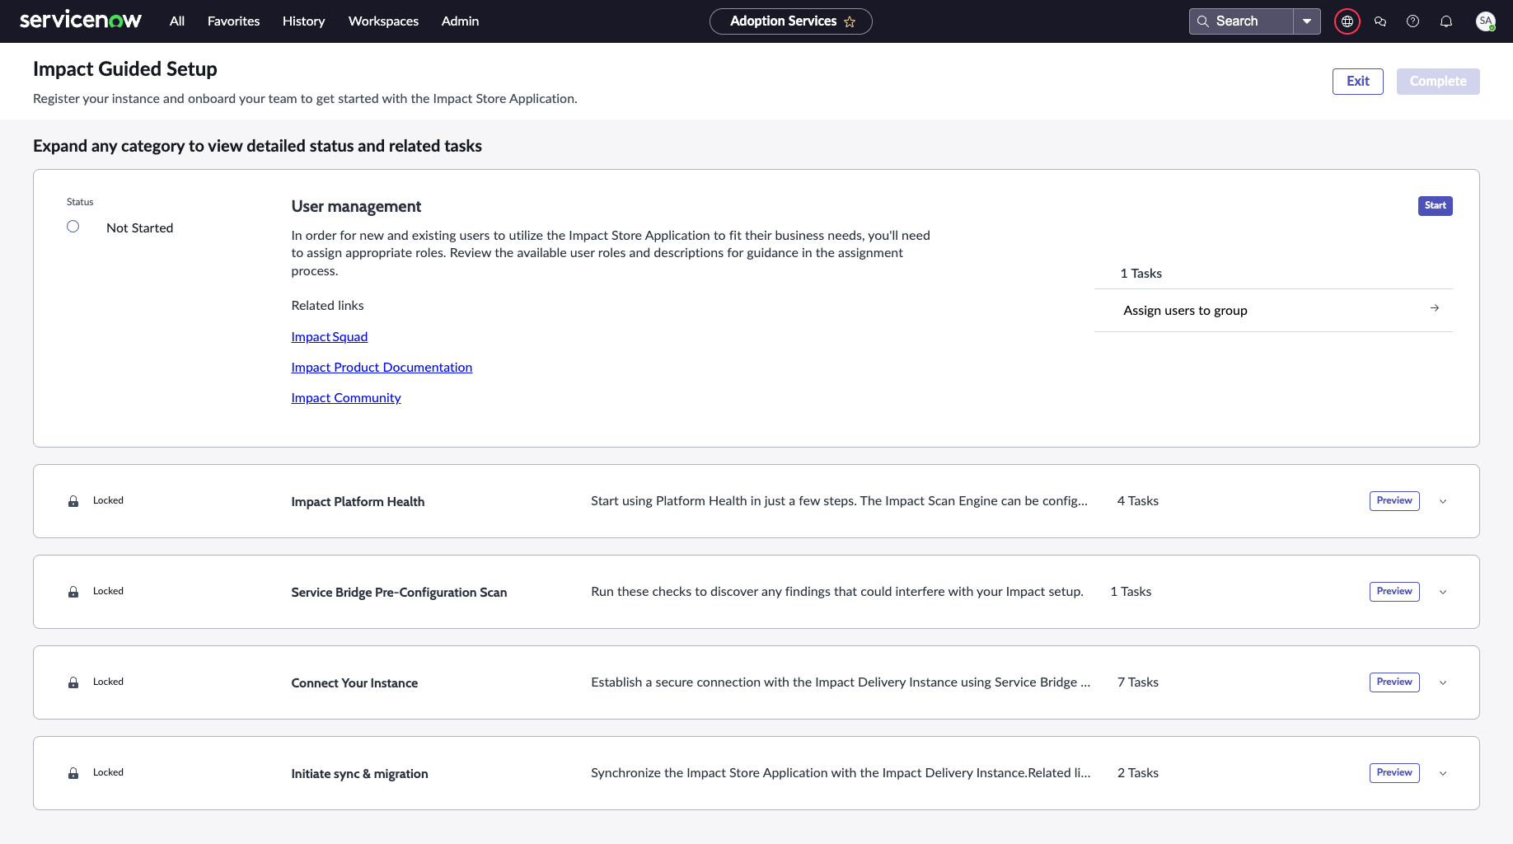Select the Not Started status circle
Image resolution: width=1513 pixels, height=844 pixels.
click(x=73, y=227)
